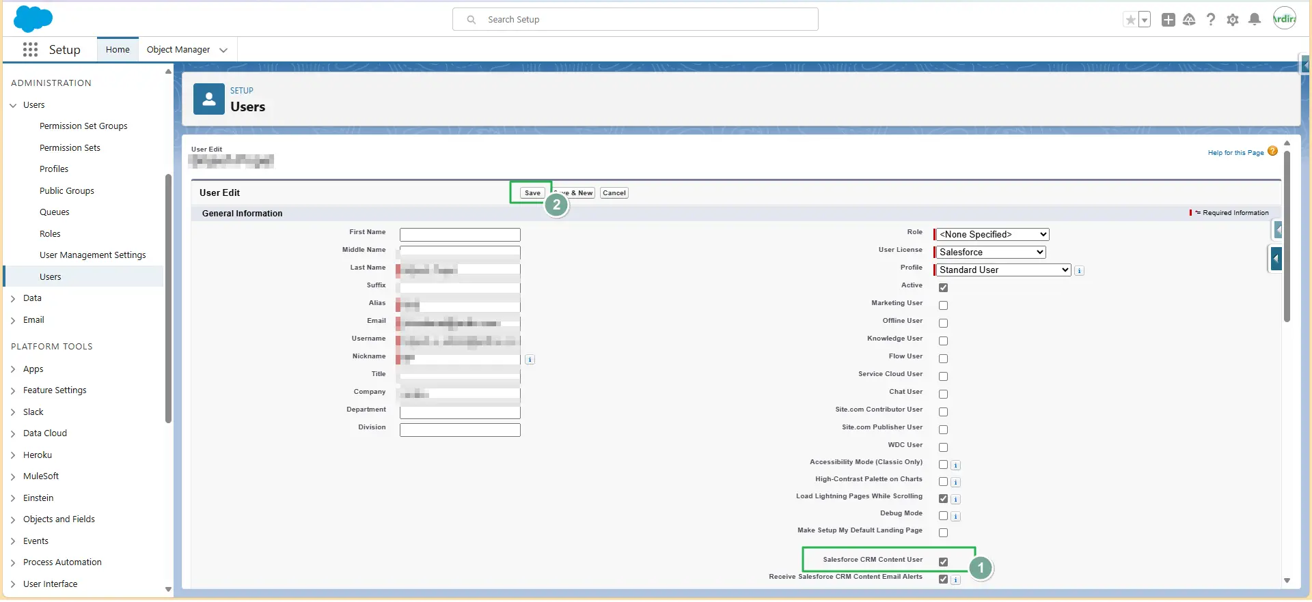Collapse the Users section in sidebar
The image size is (1312, 602).
13,105
